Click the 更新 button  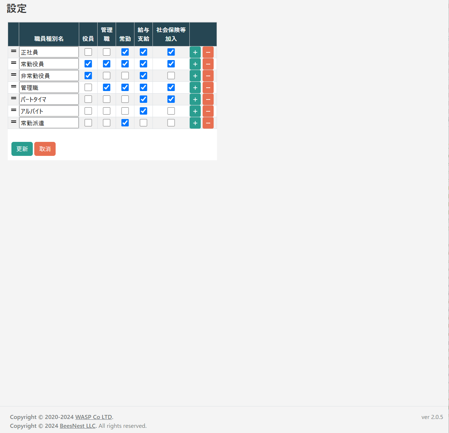22,149
